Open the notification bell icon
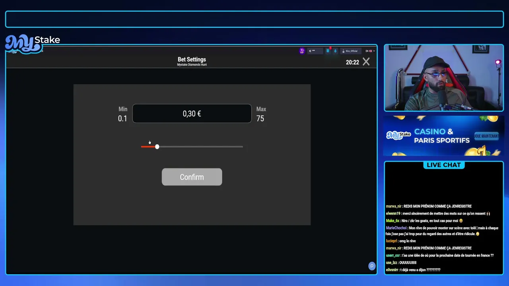The width and height of the screenshot is (509, 286). 335,51
